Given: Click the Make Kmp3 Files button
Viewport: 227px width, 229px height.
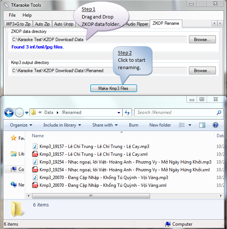Looking at the screenshot, I should pyautogui.click(x=113, y=88).
